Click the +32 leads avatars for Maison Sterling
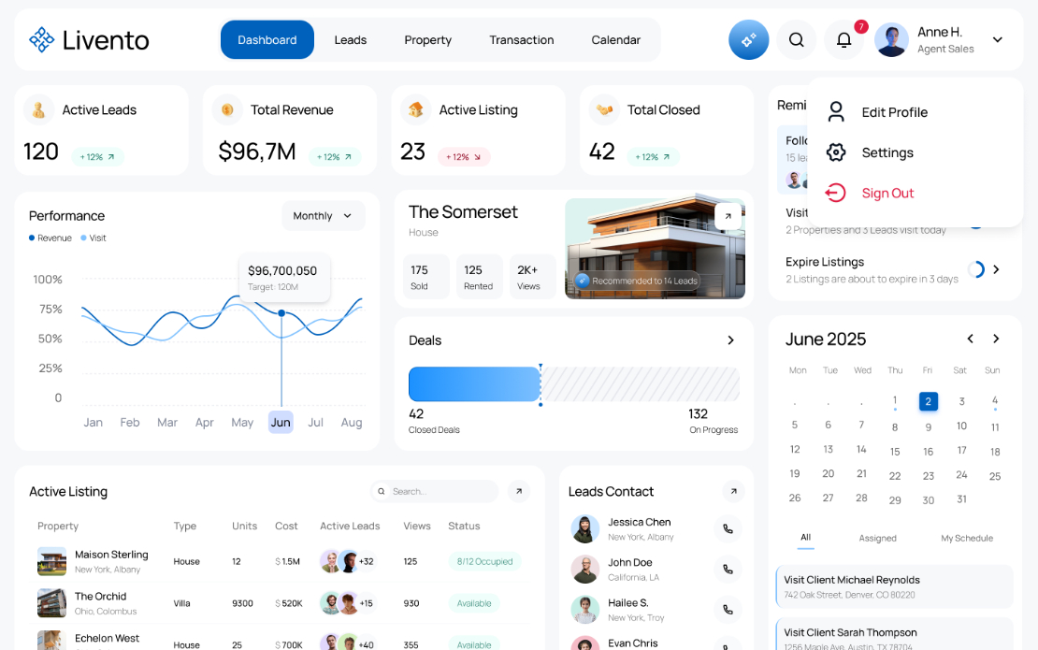Image resolution: width=1038 pixels, height=650 pixels. click(x=347, y=561)
